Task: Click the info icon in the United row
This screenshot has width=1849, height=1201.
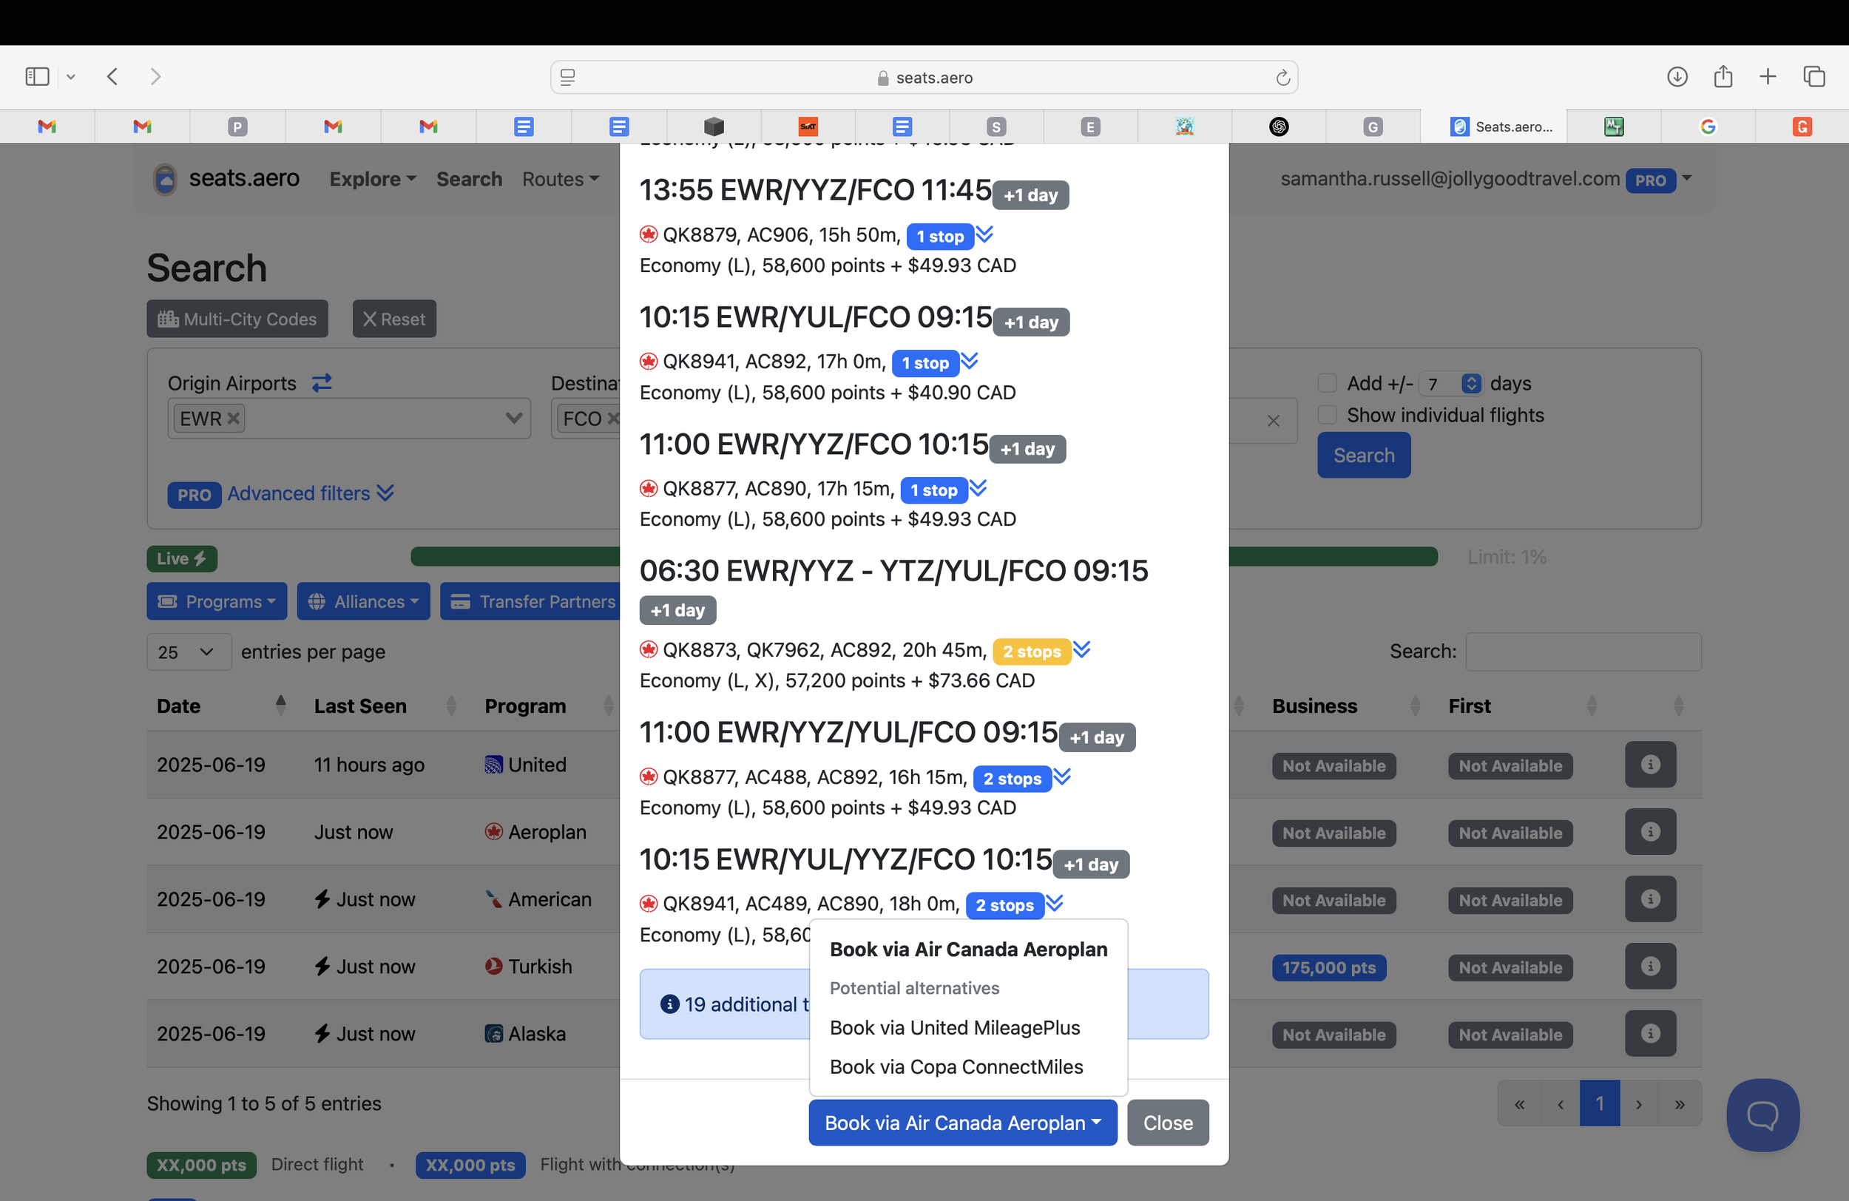Action: 1649,765
